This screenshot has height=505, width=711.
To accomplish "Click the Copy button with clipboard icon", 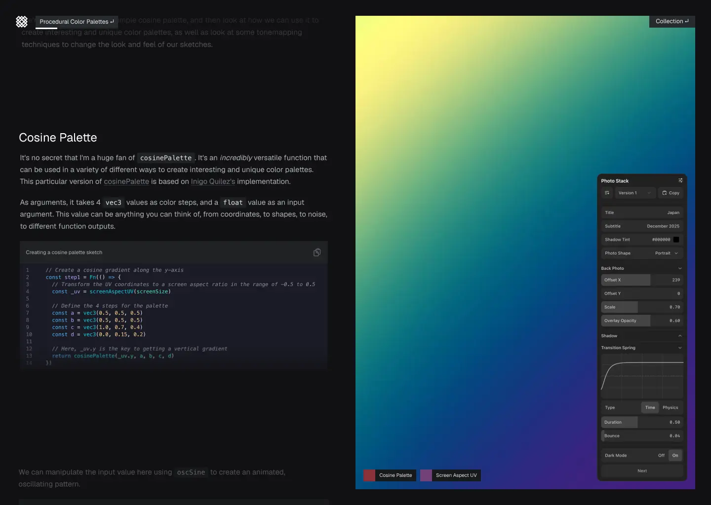I will point(671,193).
